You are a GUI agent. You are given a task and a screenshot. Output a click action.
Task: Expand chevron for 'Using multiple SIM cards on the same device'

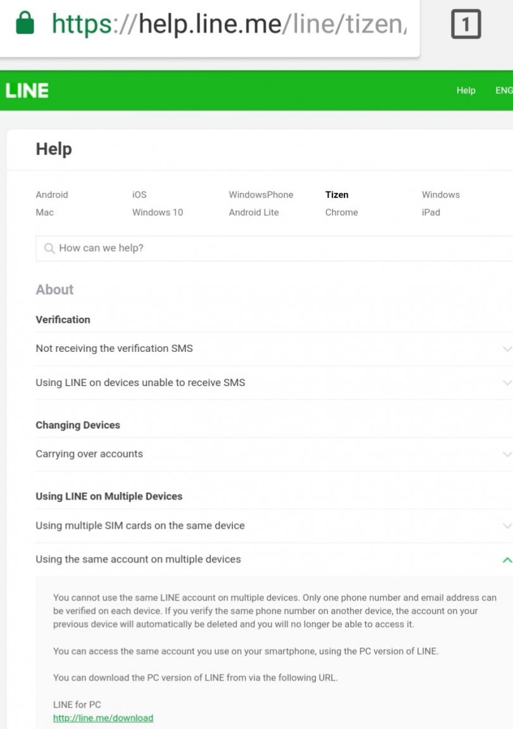point(507,526)
